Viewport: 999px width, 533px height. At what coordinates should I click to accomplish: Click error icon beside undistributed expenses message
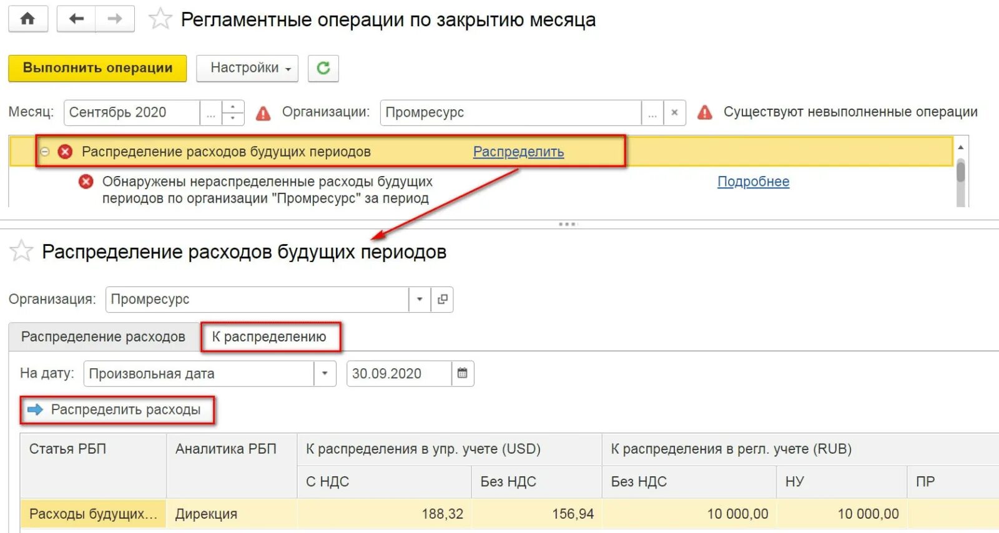click(x=86, y=182)
